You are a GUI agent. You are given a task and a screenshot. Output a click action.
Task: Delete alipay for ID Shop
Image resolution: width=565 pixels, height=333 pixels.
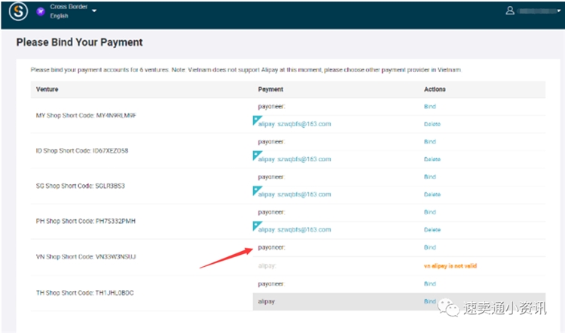click(x=432, y=159)
